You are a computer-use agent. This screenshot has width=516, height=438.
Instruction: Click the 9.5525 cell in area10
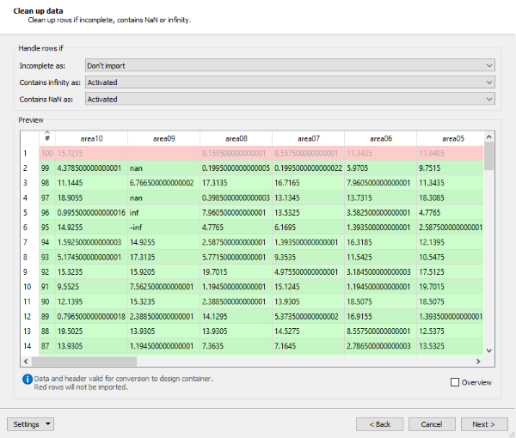click(91, 287)
